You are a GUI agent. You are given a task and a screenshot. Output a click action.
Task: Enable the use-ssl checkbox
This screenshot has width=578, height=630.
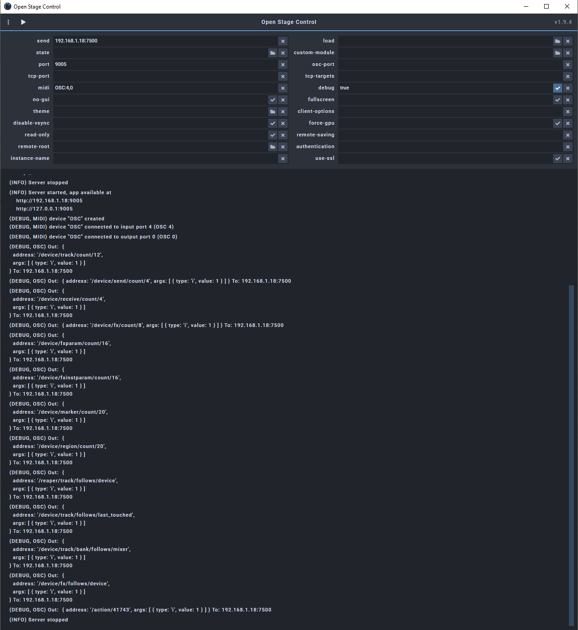click(558, 159)
